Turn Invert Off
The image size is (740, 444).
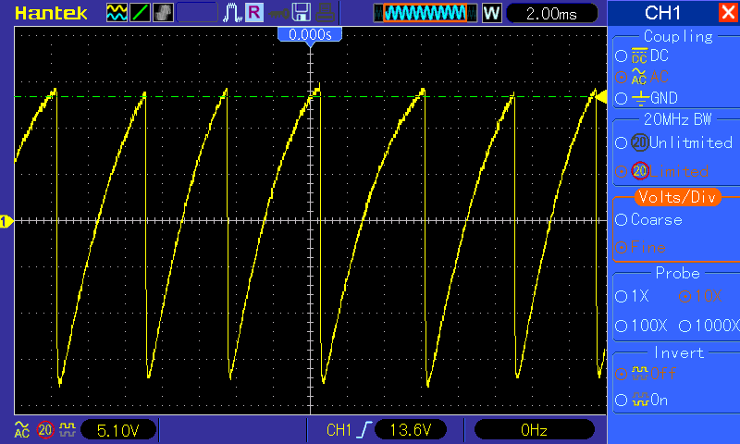click(646, 374)
